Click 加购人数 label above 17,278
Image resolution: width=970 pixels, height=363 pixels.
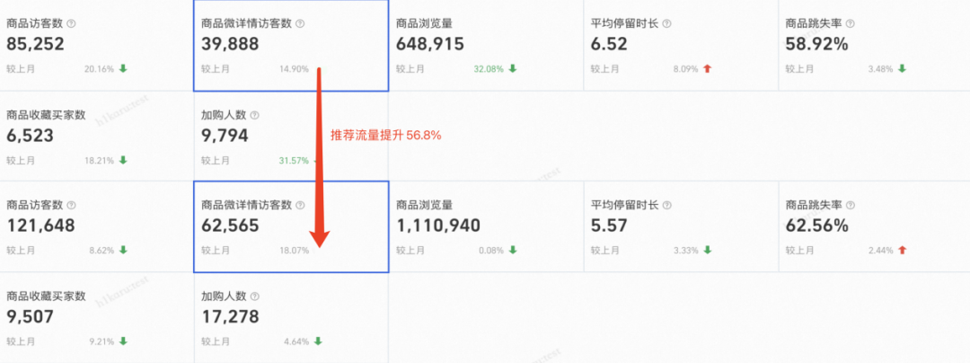tap(224, 297)
